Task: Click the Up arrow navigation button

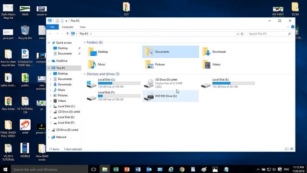Action: [x=67, y=34]
